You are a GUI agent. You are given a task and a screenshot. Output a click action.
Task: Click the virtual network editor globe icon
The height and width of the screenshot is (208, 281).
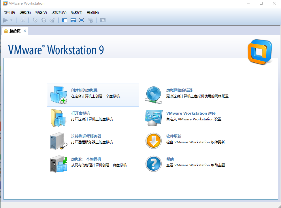(x=154, y=95)
